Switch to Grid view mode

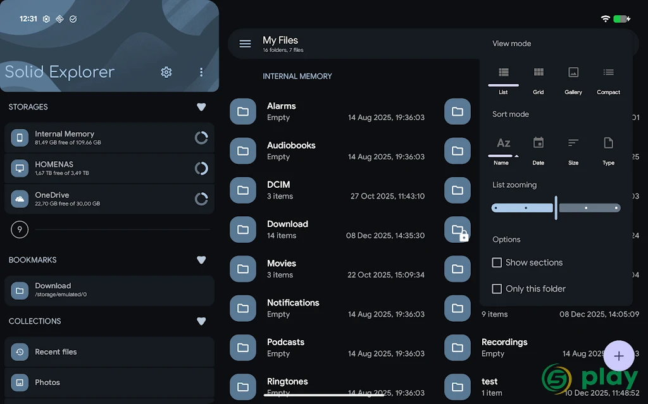click(538, 80)
